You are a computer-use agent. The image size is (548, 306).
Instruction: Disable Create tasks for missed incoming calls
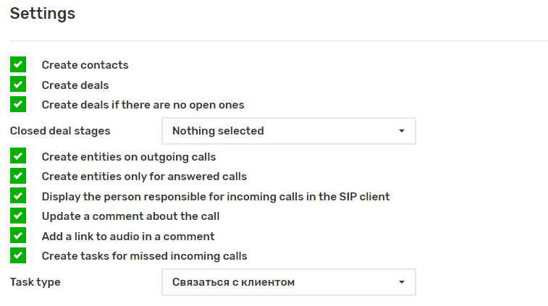(x=18, y=255)
